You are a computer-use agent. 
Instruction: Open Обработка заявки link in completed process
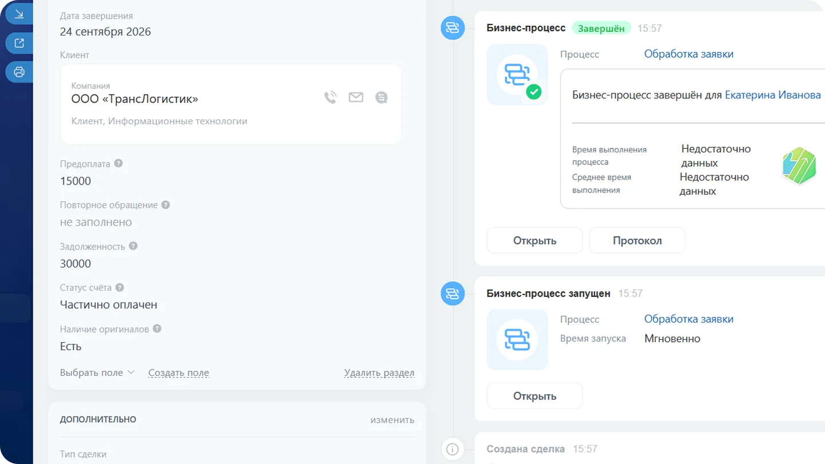coord(689,54)
